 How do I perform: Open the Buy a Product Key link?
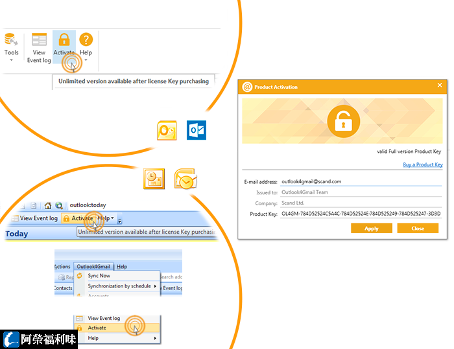[x=423, y=164]
